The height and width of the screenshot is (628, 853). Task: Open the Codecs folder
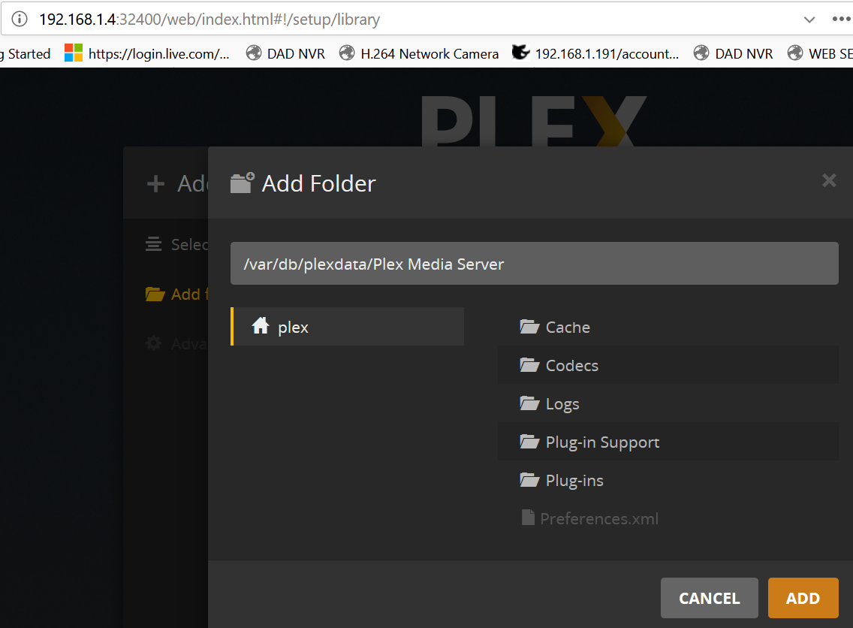668,365
